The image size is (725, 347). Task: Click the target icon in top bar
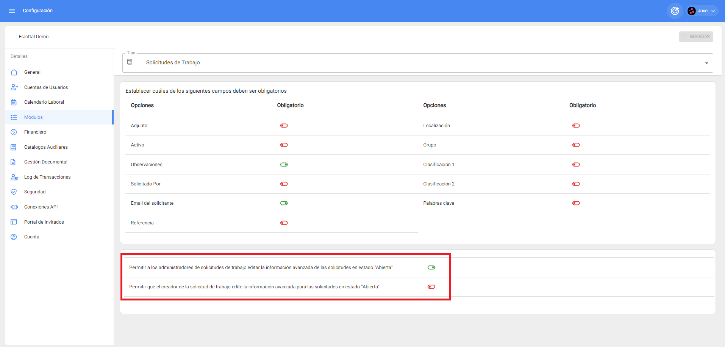(675, 11)
